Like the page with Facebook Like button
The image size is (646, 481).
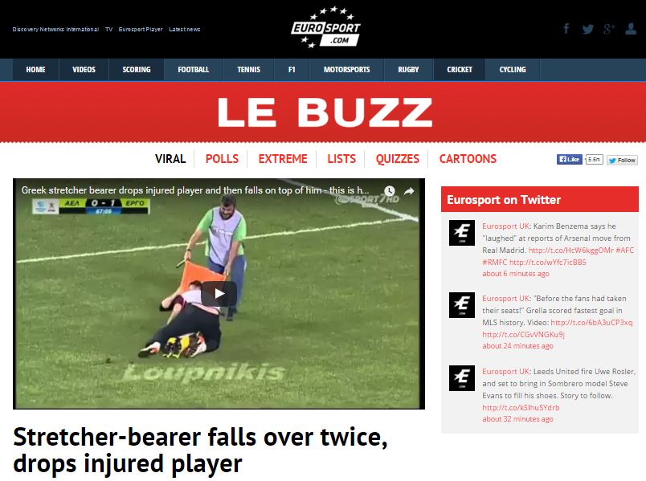(570, 159)
